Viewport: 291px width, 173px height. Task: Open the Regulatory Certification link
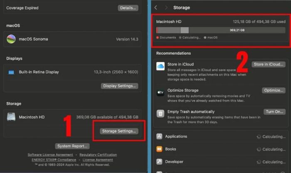click(98, 155)
